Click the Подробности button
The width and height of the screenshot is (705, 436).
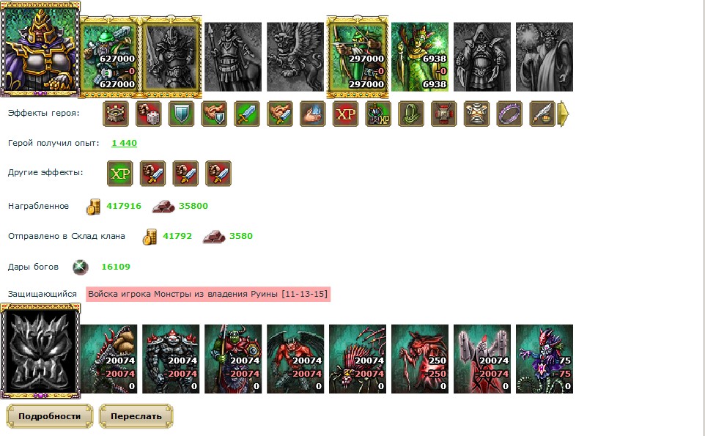point(49,416)
